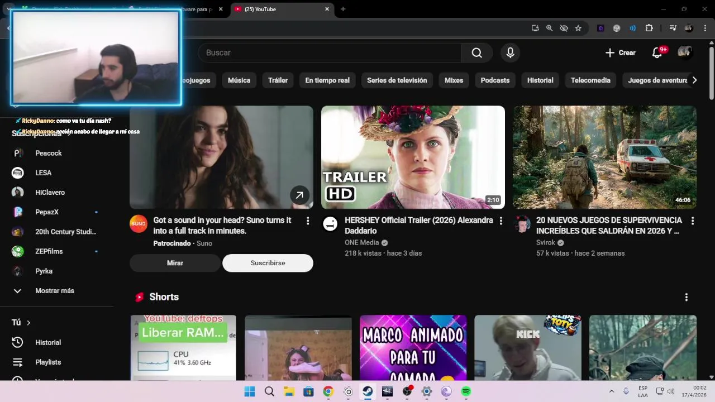
Task: Open the Windows Start menu
Action: [x=250, y=391]
